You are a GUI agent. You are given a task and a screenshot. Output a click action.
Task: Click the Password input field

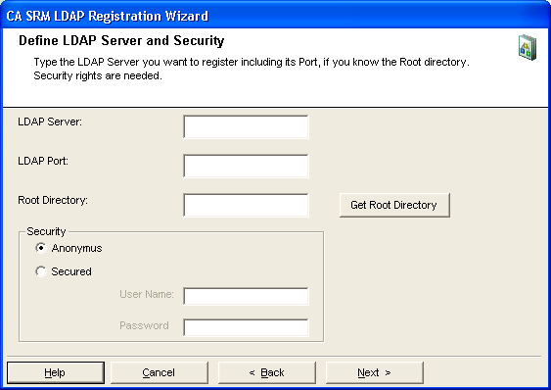pos(246,327)
